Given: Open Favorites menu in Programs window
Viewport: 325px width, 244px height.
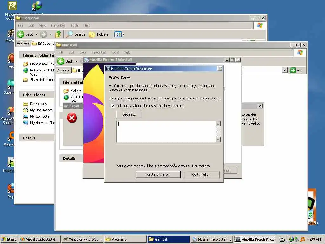Looking at the screenshot, I should (x=58, y=25).
